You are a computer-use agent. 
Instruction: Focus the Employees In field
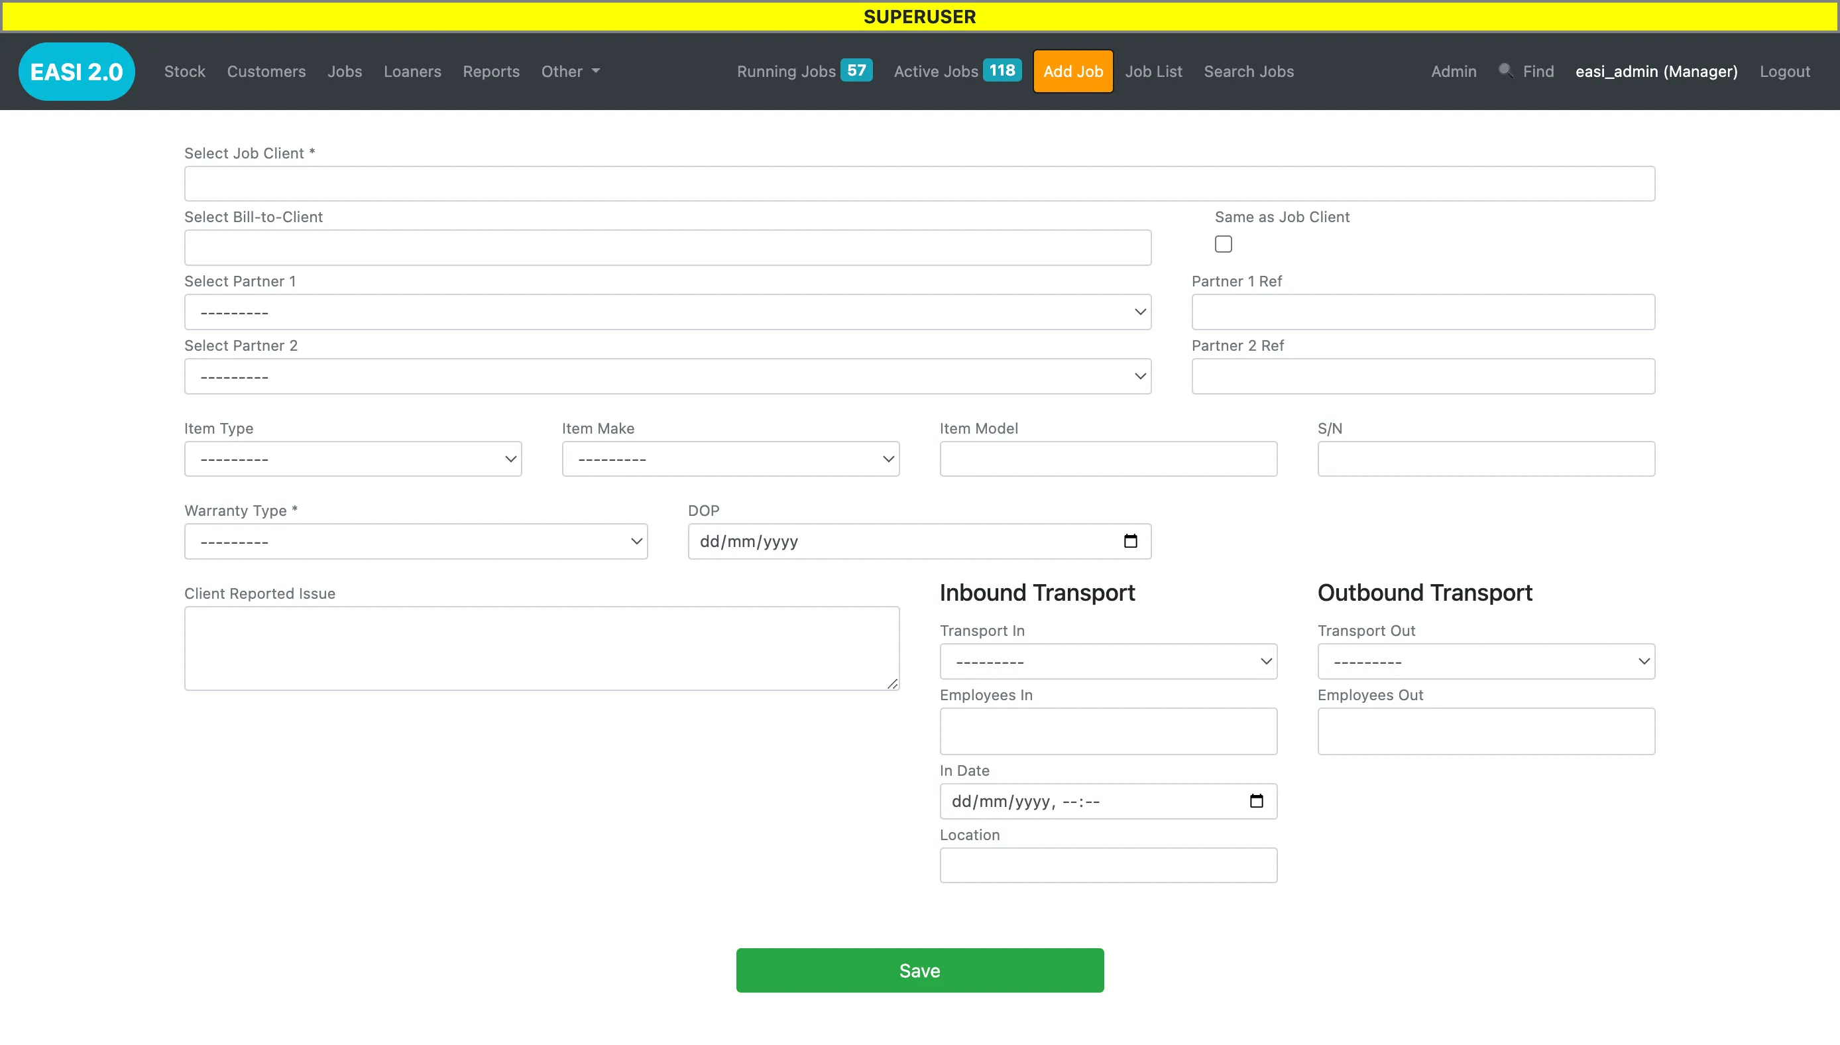[1108, 731]
